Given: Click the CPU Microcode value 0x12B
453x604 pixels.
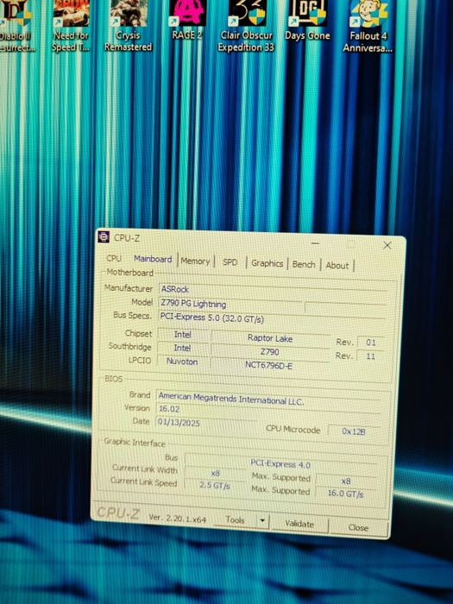Looking at the screenshot, I should [353, 431].
